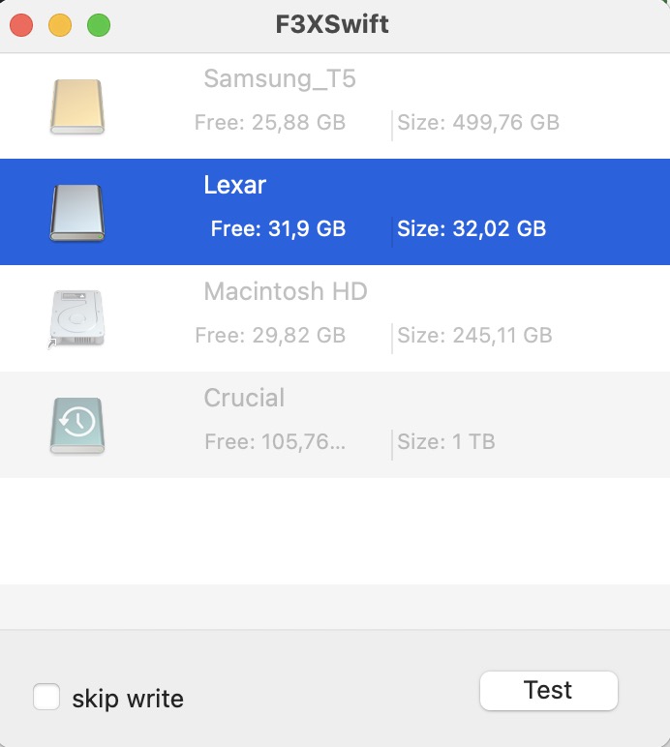This screenshot has height=747, width=670.
Task: Click the skip write label
Action: [128, 699]
